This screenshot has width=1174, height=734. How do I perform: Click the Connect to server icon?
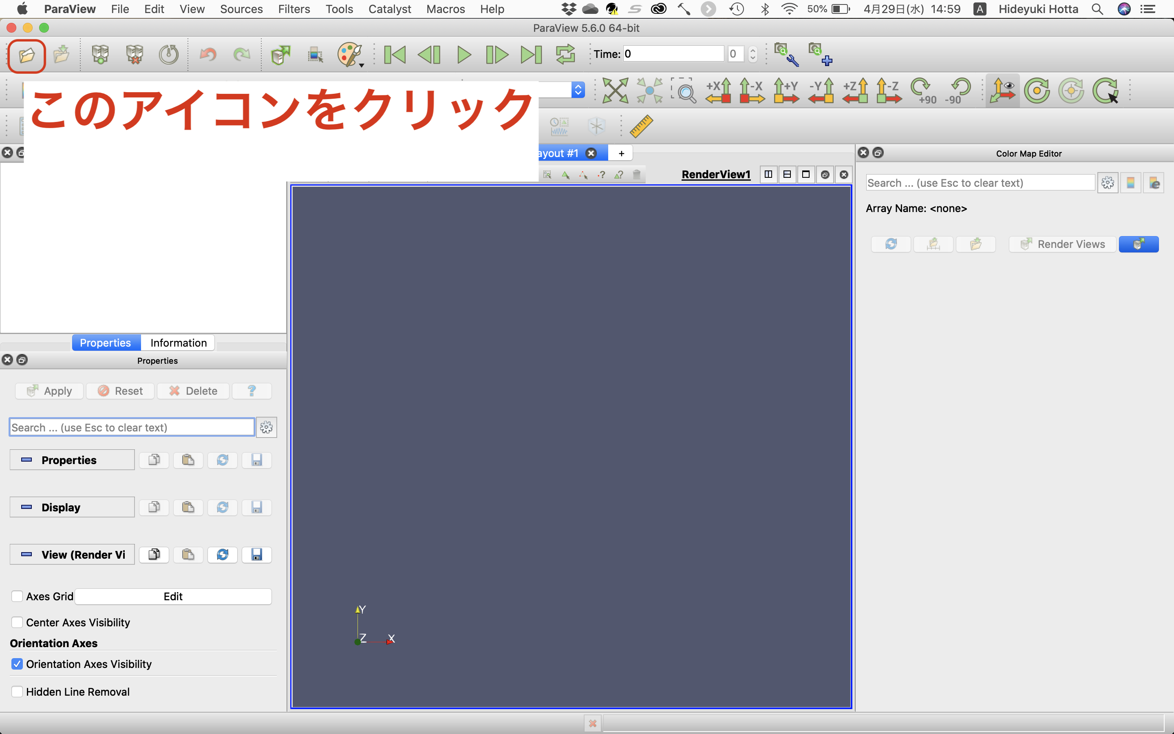coord(100,54)
